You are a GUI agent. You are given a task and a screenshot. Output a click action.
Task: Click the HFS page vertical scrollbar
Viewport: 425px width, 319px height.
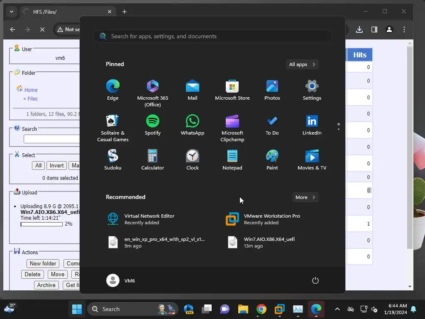click(410, 147)
